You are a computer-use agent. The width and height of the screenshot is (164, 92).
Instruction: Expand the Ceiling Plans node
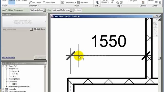click(6, 79)
